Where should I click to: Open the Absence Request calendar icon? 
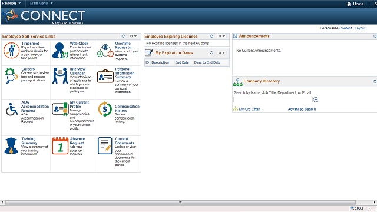pyautogui.click(x=60, y=145)
